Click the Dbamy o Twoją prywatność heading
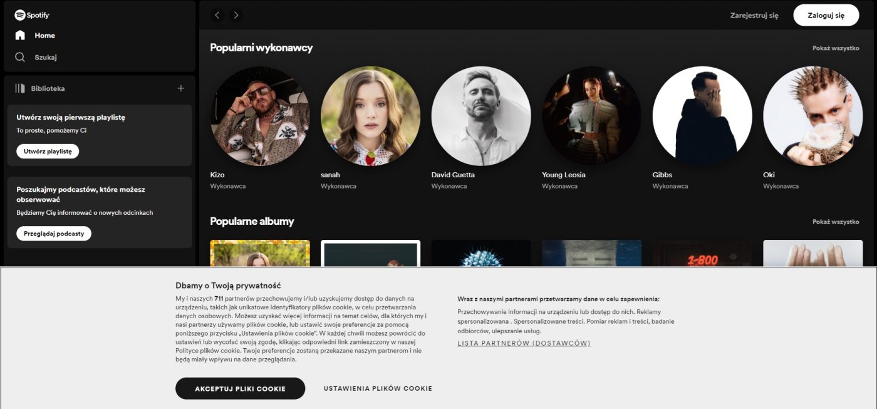The height and width of the screenshot is (409, 877). [x=228, y=286]
